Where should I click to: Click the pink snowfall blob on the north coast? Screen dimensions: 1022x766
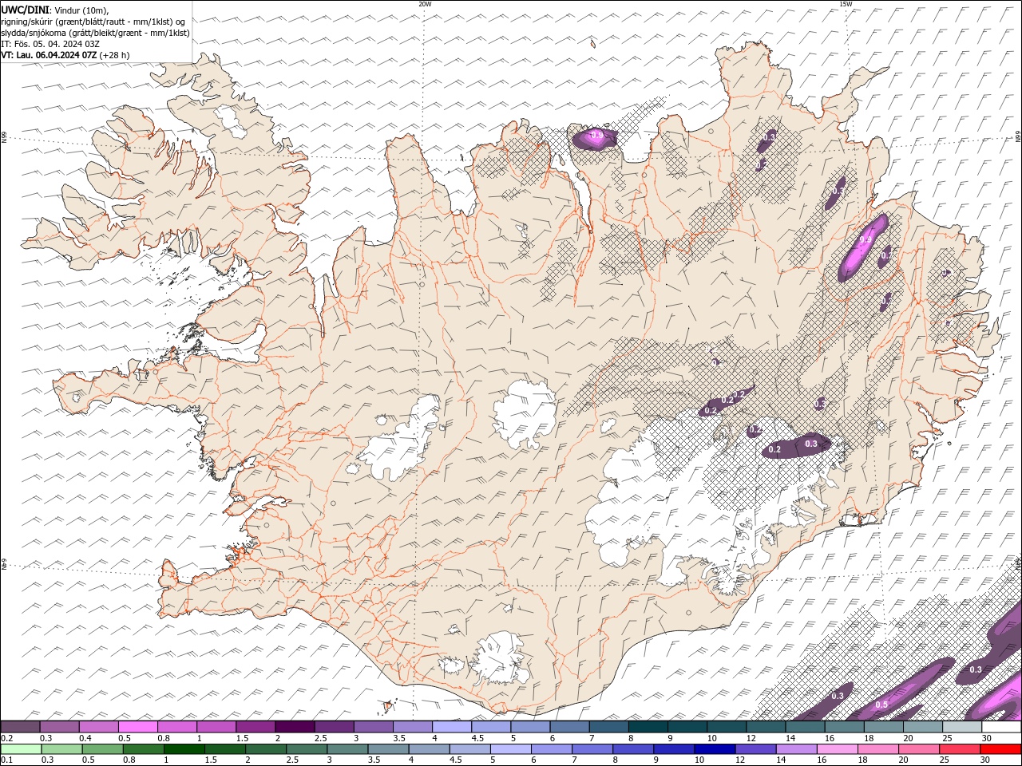click(596, 138)
